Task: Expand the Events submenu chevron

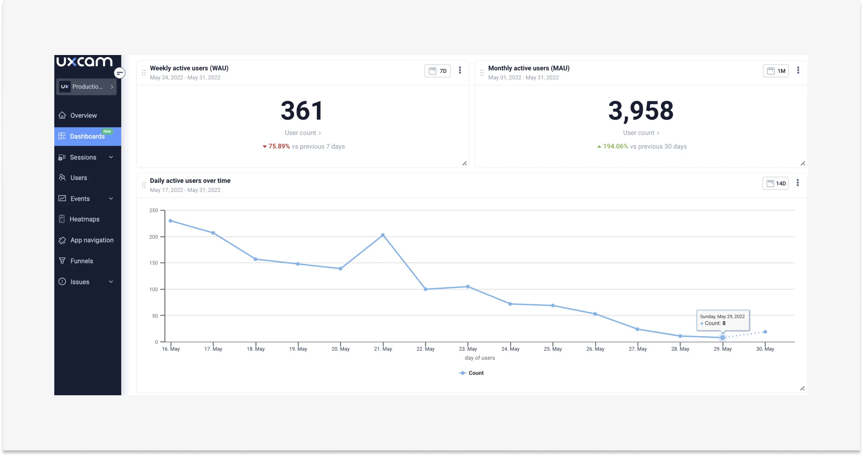Action: click(x=111, y=199)
